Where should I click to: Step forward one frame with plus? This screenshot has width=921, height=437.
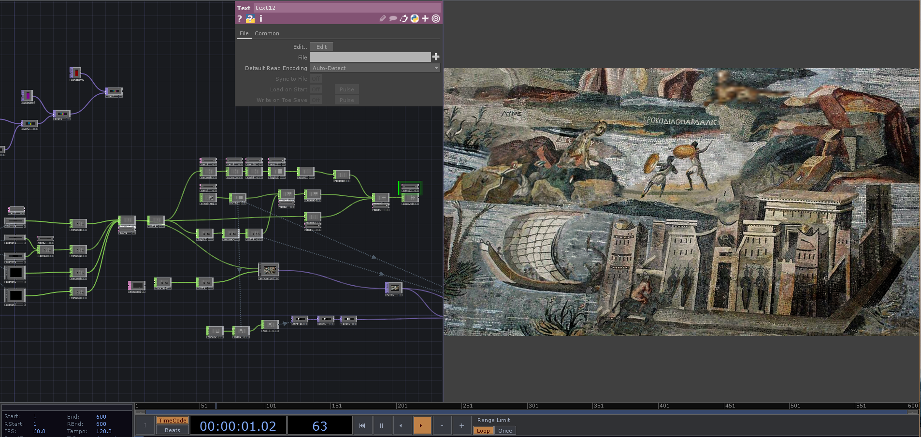coord(461,425)
